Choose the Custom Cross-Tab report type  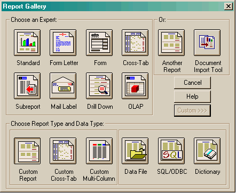click(63, 151)
